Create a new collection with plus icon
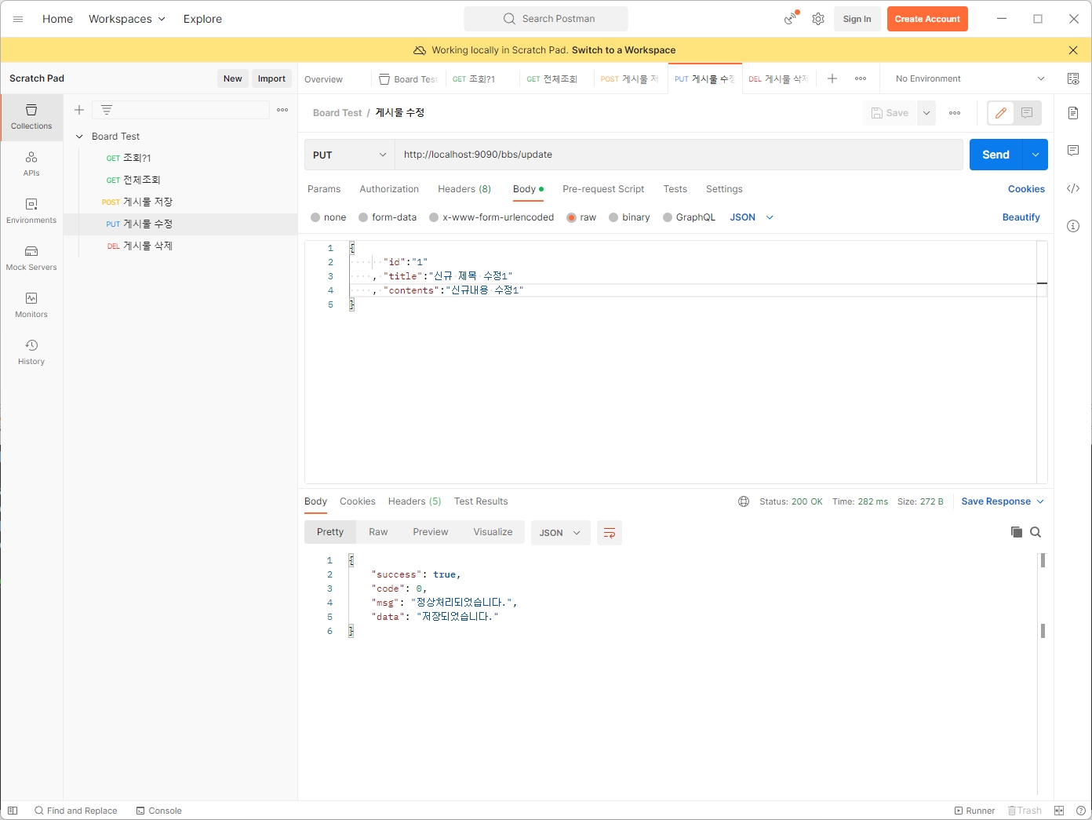Image resolution: width=1092 pixels, height=820 pixels. click(79, 110)
